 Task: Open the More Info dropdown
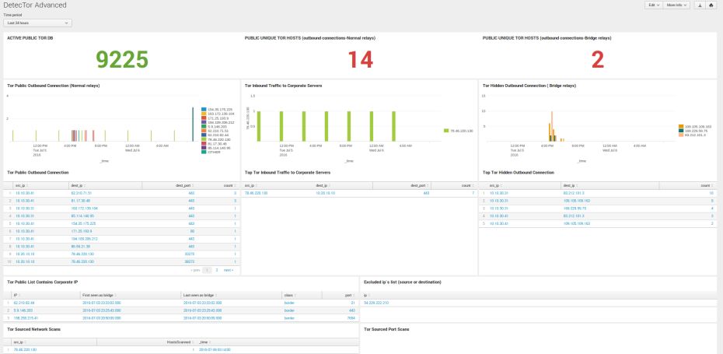676,5
